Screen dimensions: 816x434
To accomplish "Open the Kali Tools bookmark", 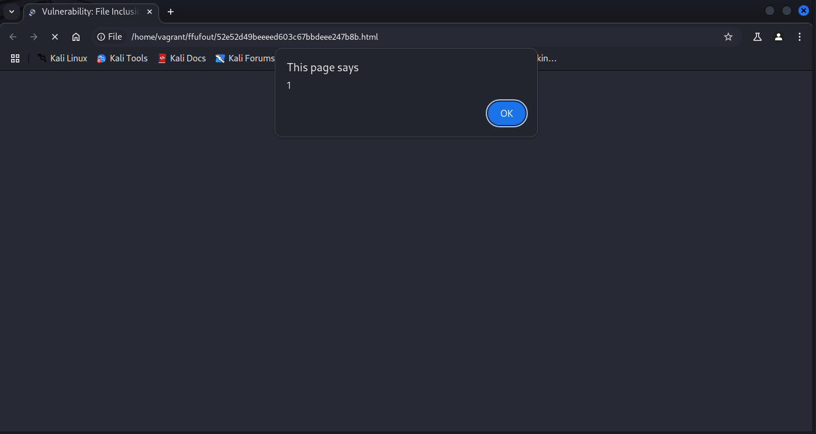I will [x=122, y=58].
